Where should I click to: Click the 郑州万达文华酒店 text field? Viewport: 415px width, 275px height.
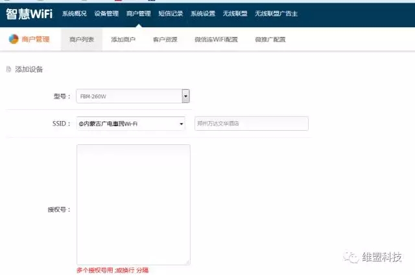251,124
